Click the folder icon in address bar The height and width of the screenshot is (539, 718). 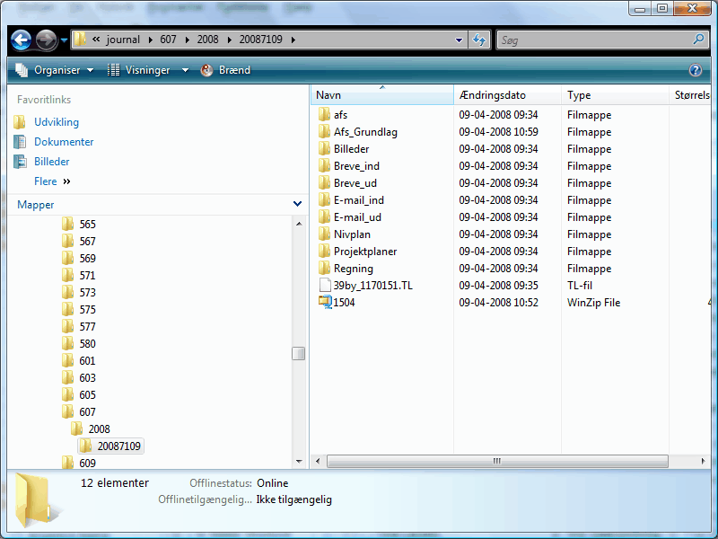coord(80,39)
